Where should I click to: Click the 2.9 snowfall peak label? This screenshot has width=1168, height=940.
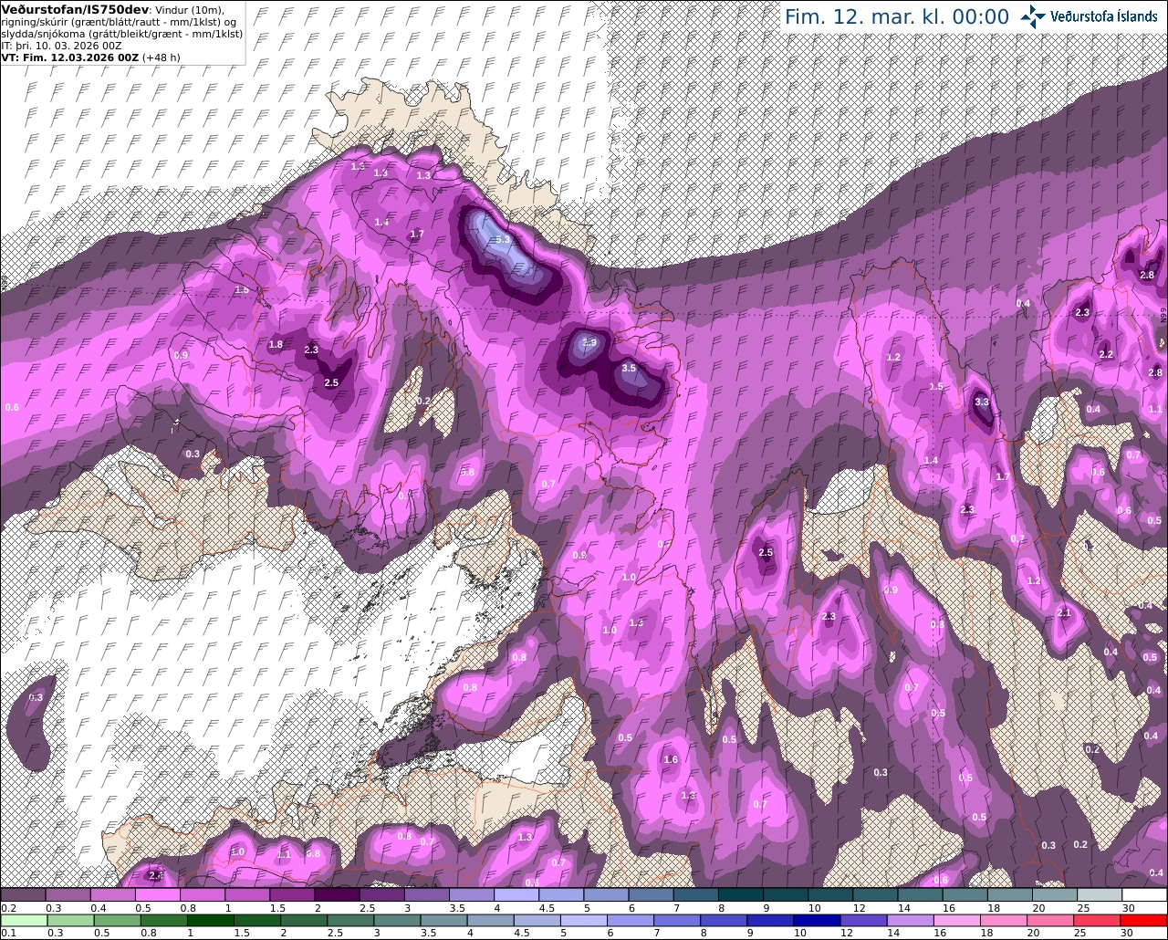589,343
